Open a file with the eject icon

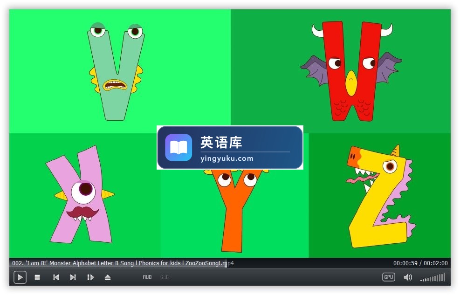pos(108,277)
